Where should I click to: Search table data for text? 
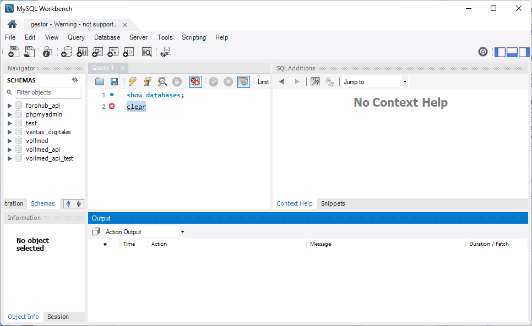pyautogui.click(x=147, y=52)
